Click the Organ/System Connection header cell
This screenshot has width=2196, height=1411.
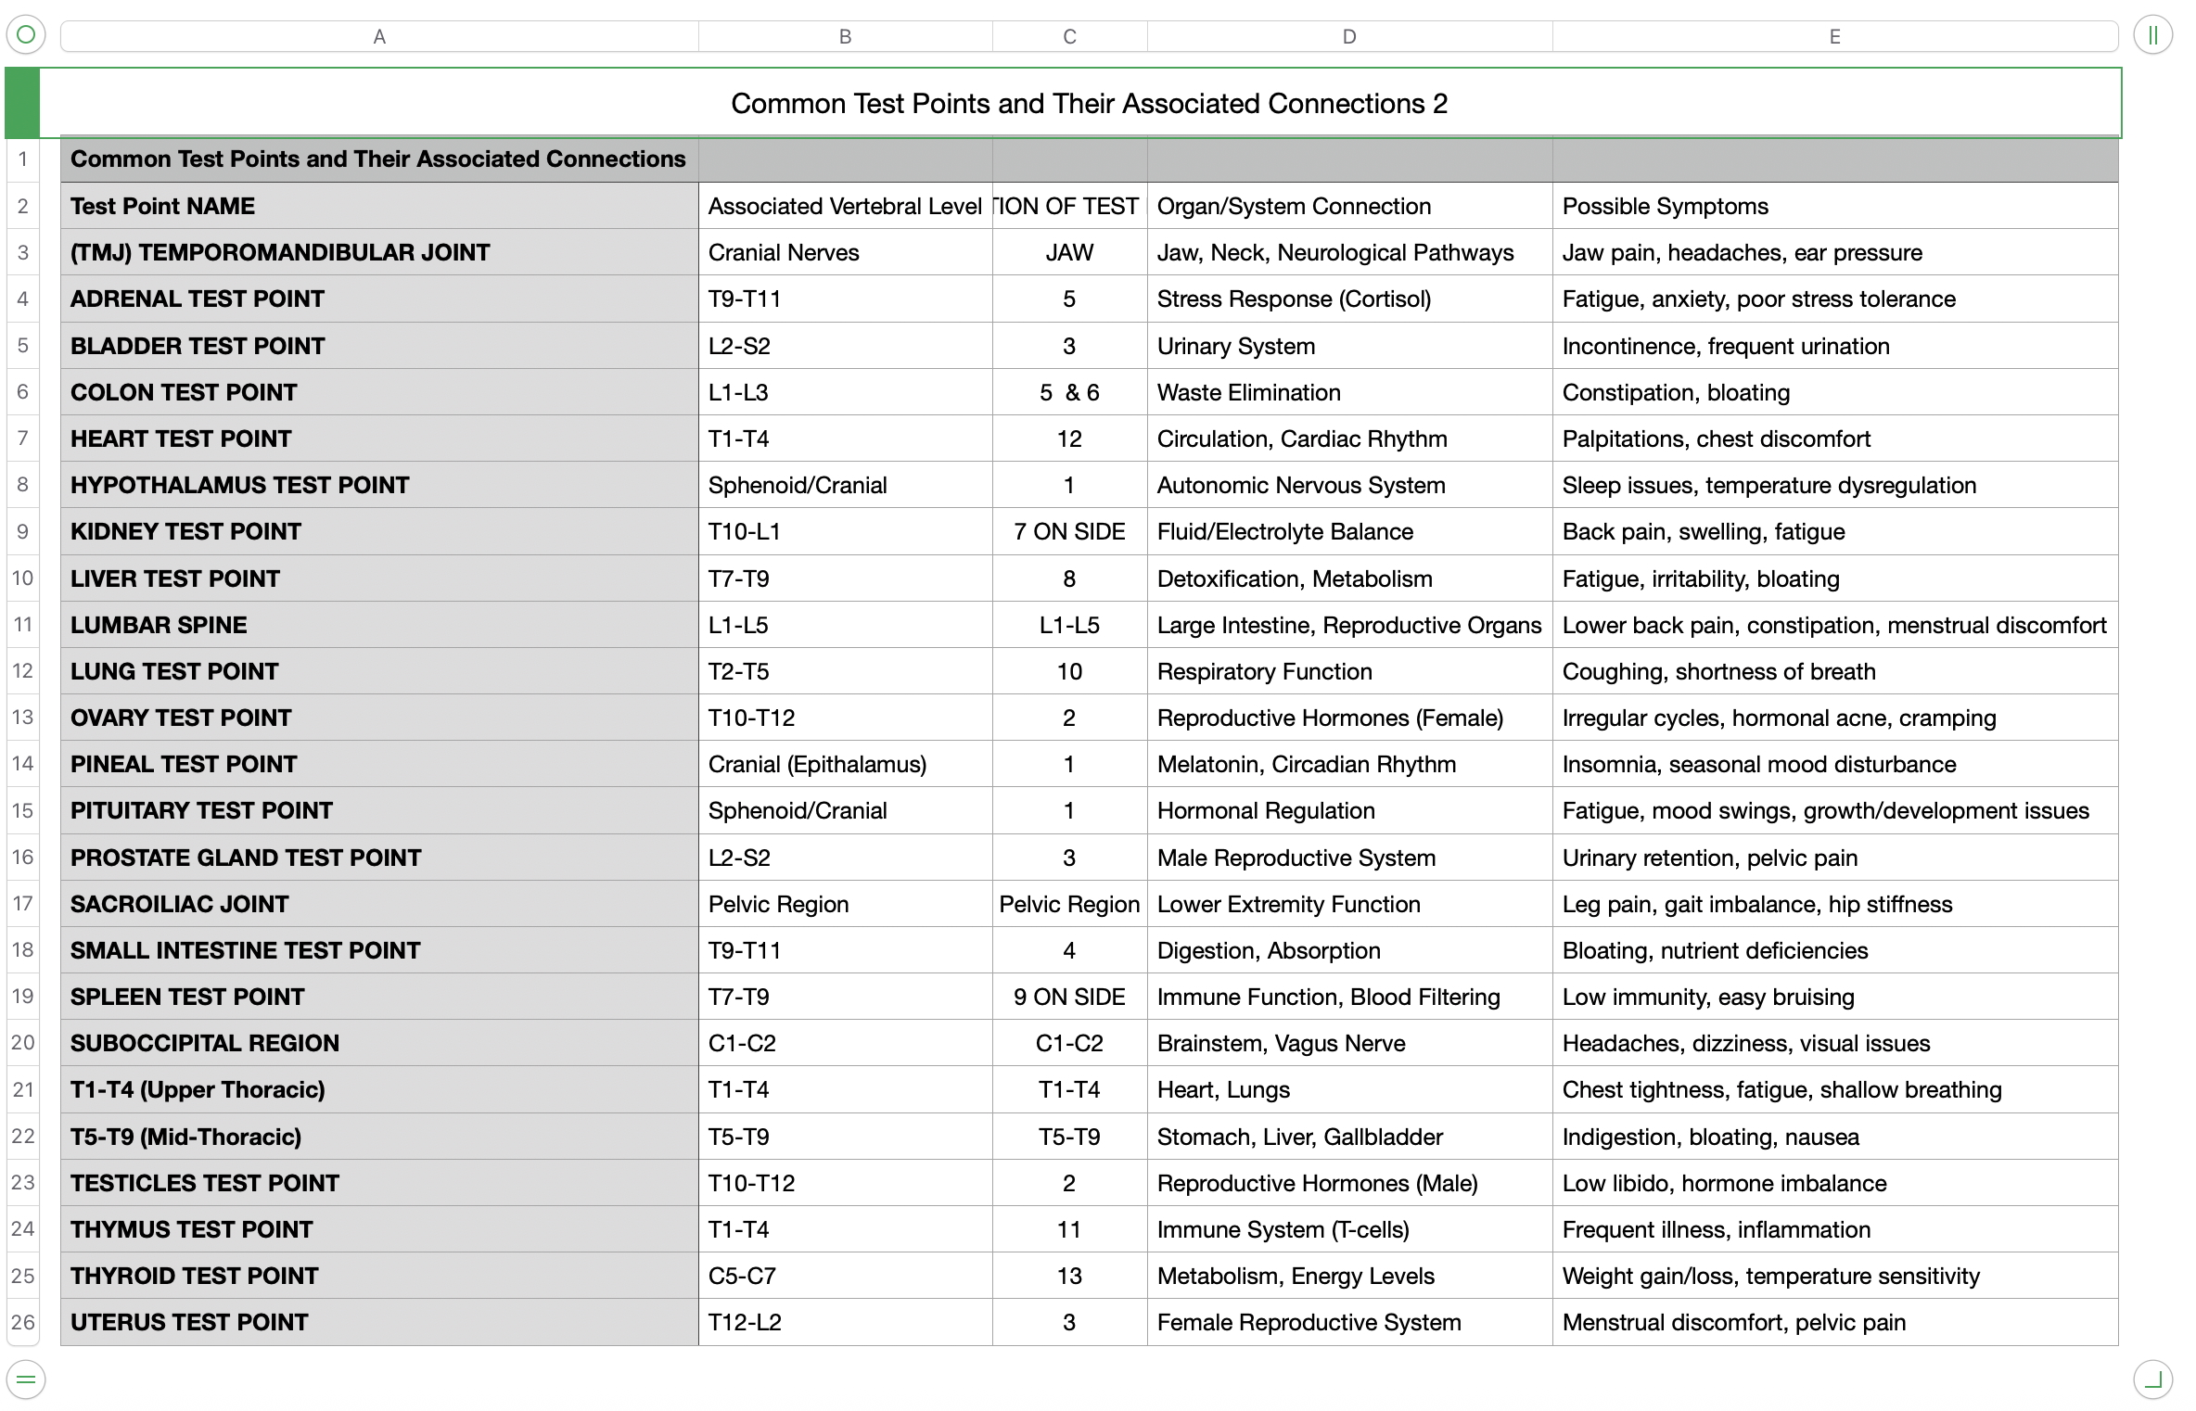point(1349,206)
